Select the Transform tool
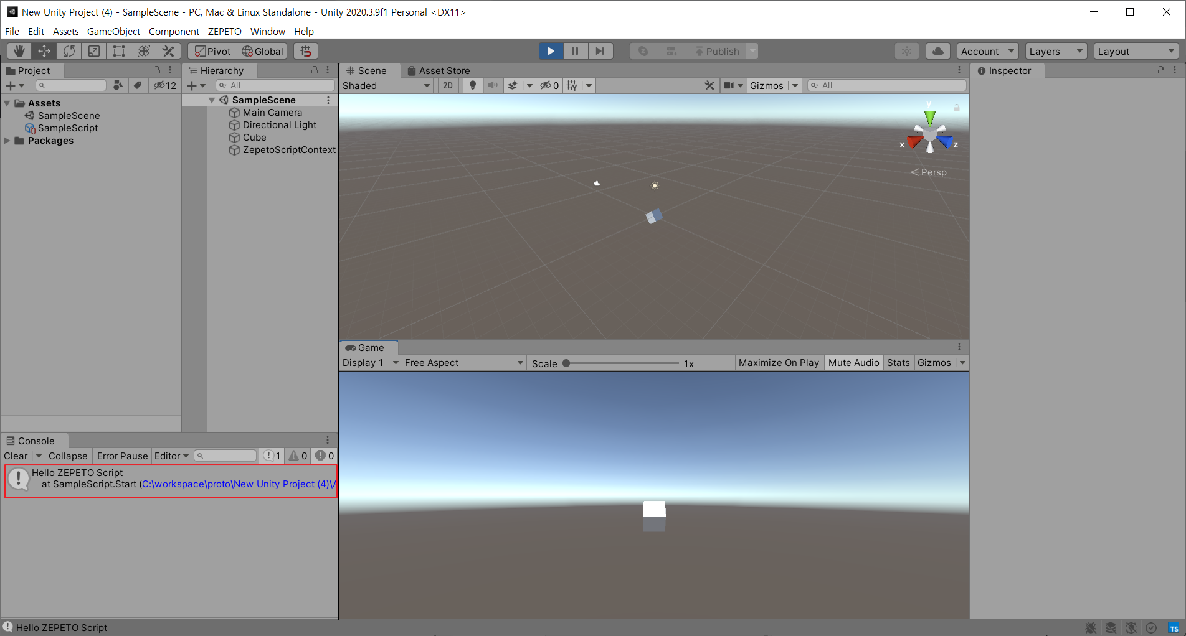Screen dimensions: 1186x636 pos(144,51)
